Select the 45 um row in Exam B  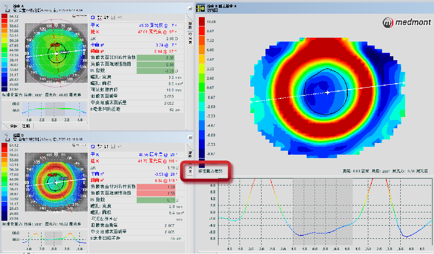coord(137,238)
